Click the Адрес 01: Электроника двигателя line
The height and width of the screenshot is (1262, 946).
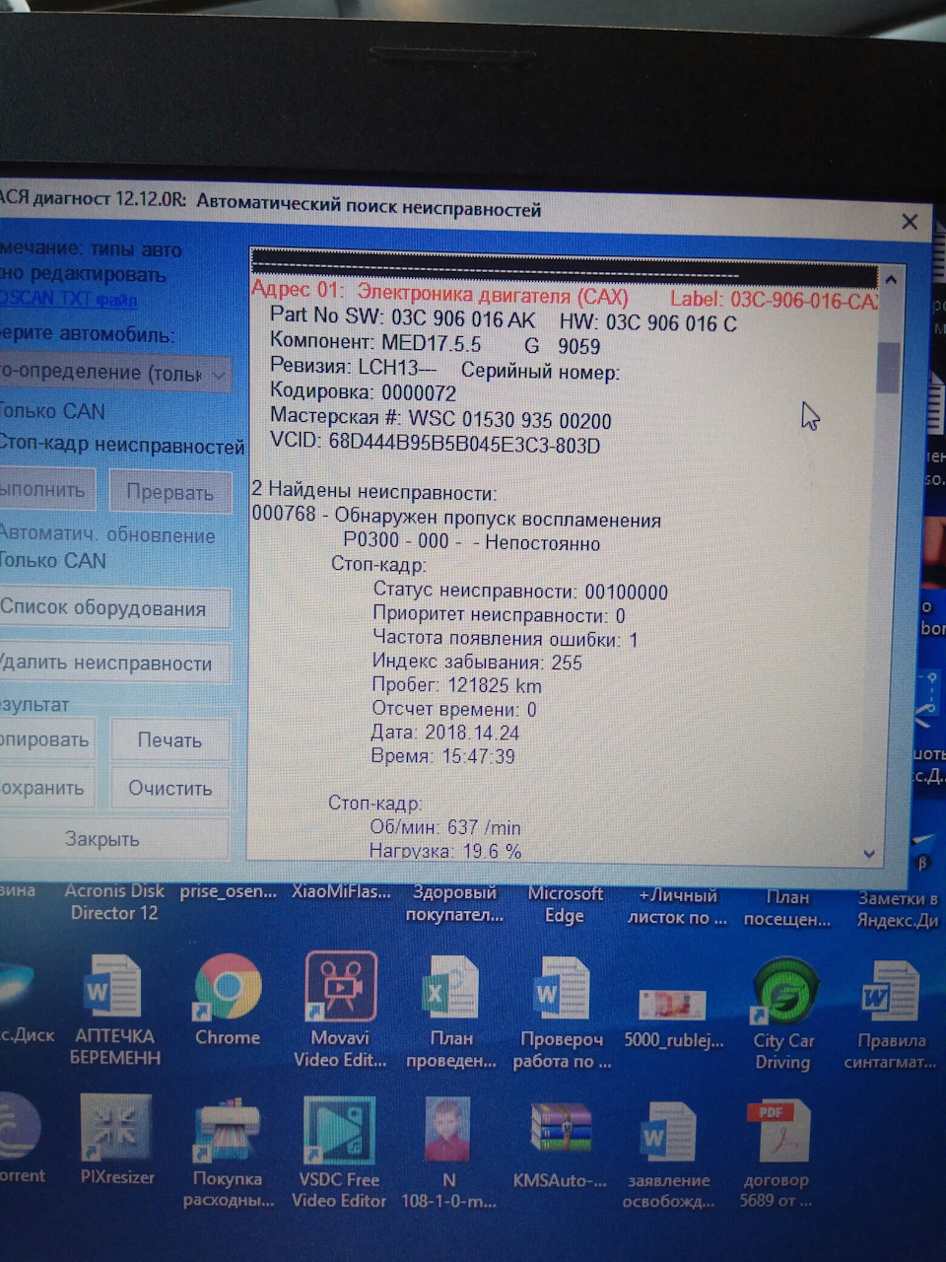(x=439, y=294)
